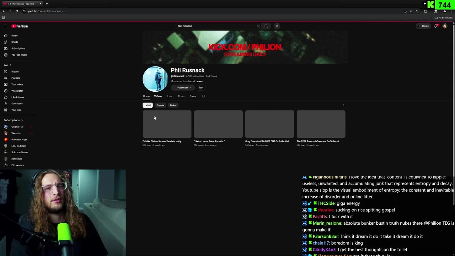Open Greg Doucette CRASHES OUT video thumbnail

click(270, 124)
